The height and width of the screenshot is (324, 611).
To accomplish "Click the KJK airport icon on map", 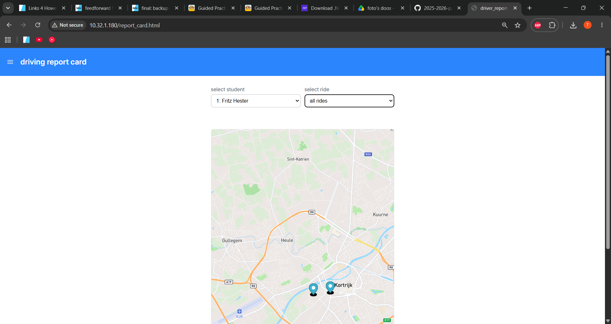I will (x=240, y=312).
